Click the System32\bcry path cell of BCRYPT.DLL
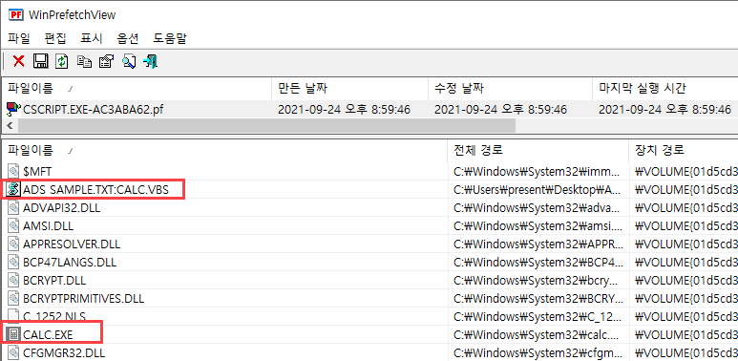738x361 pixels. [x=538, y=281]
